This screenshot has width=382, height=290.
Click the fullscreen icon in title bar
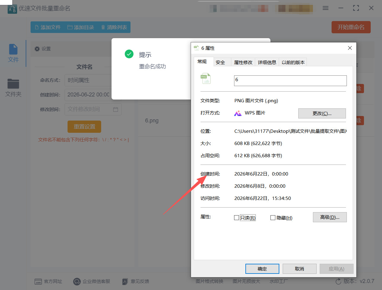356,8
